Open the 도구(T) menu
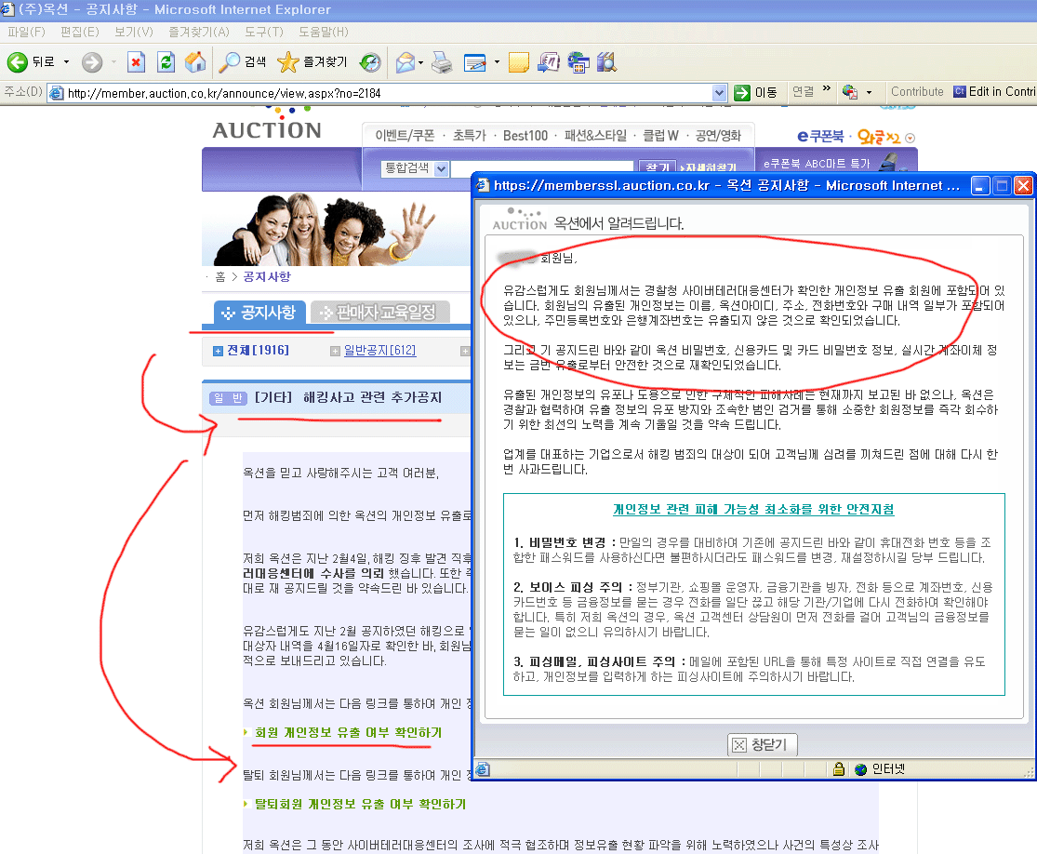Image resolution: width=1037 pixels, height=854 pixels. tap(264, 32)
